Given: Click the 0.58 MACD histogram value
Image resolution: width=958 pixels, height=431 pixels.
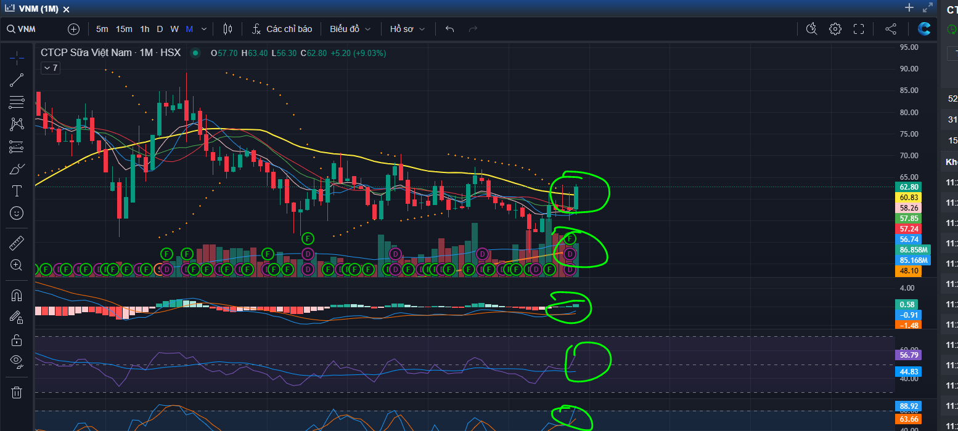Looking at the screenshot, I should click(906, 304).
